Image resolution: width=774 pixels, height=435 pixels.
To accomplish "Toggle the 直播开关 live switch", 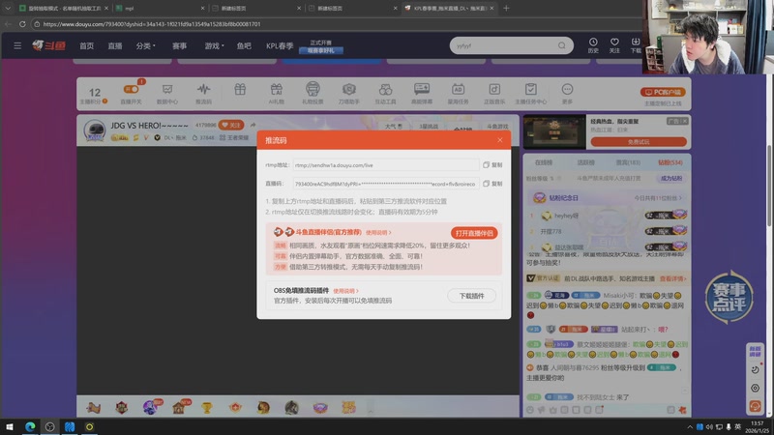I will [131, 89].
